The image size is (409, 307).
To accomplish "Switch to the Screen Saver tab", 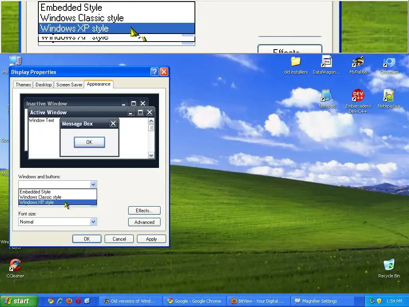I will 69,85.
